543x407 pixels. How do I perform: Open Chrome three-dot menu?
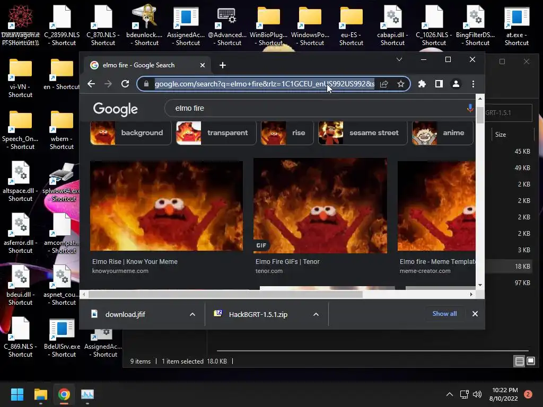(473, 84)
